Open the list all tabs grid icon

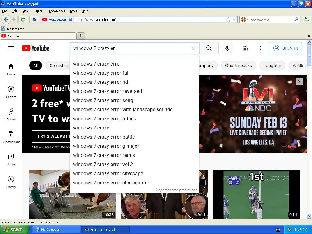(x=309, y=36)
